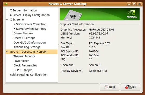Click Apple (DFP-0) display devices value
This screenshot has height=95, width=145.
coord(98,71)
